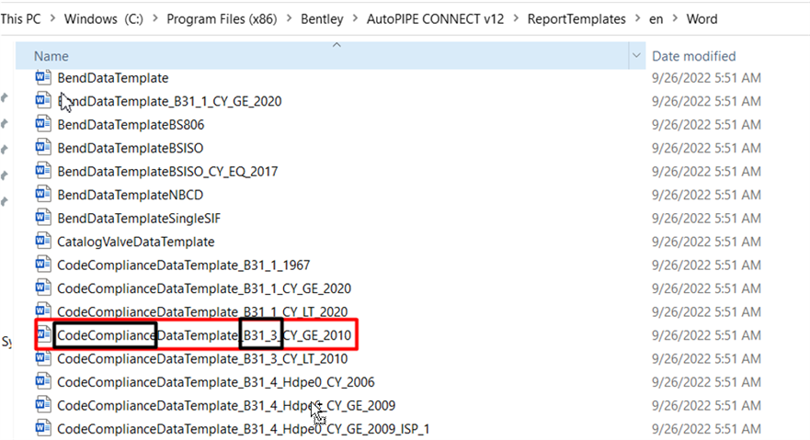Image resolution: width=810 pixels, height=440 pixels.
Task: Select file BendDataTemplateBSISO_CY_EQ_2017
Action: (167, 171)
